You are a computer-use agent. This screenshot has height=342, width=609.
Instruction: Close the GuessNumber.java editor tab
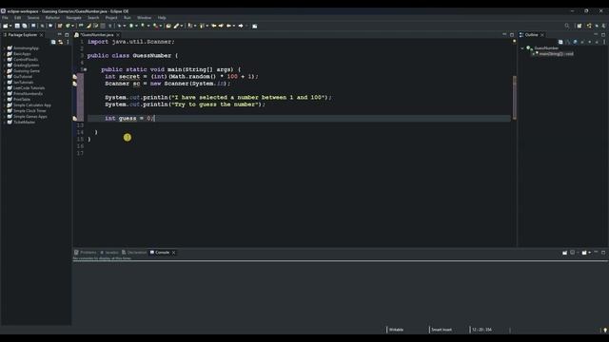118,35
